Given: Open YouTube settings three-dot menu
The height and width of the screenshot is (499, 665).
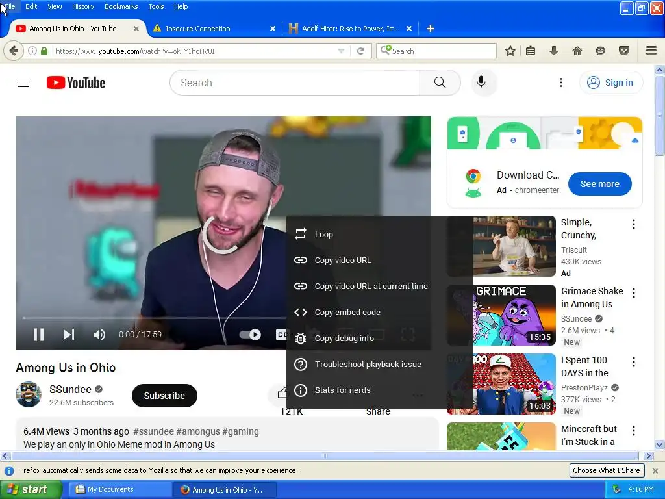Looking at the screenshot, I should click(560, 83).
